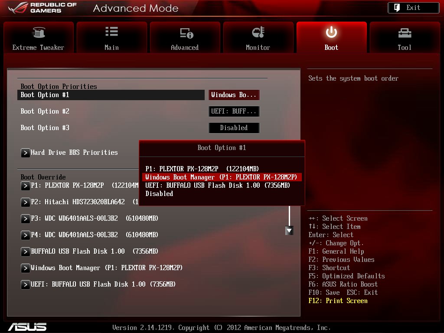Click the F12: Print Screen hint
444x333 pixels.
(x=338, y=301)
